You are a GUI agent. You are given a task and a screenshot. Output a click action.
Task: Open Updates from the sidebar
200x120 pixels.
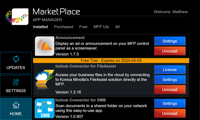click(x=16, y=63)
